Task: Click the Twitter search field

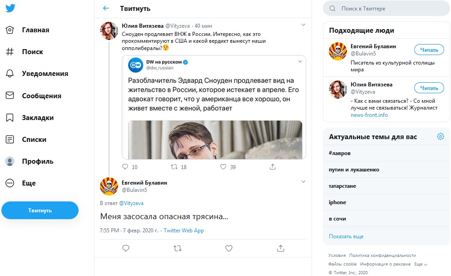Action: (386, 9)
